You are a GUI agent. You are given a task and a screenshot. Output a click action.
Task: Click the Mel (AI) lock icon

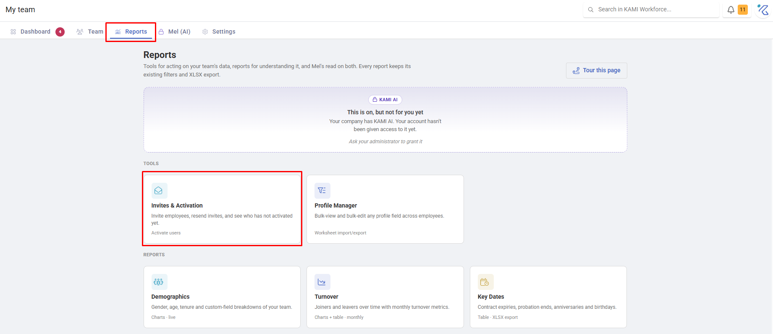[x=161, y=32]
